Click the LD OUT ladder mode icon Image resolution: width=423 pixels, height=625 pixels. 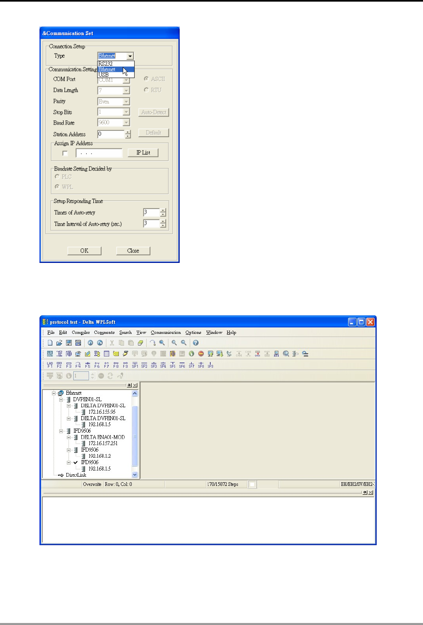pyautogui.click(x=50, y=354)
